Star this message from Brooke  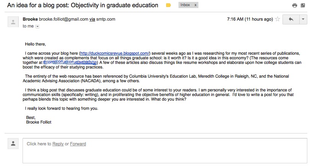pyautogui.click(x=278, y=19)
